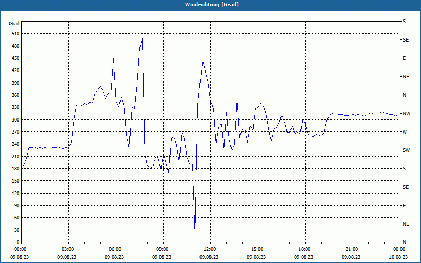
Task: Select the 450 y-axis tick label
Action: click(16, 58)
